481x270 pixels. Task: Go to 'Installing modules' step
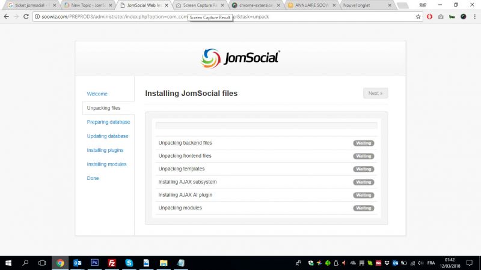pos(106,164)
